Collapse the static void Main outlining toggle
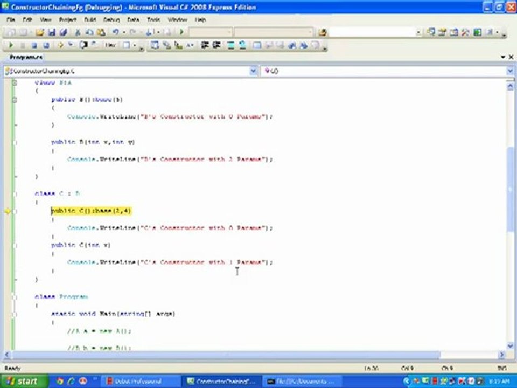This screenshot has height=388, width=517. coord(15,314)
